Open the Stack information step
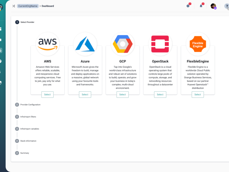229x172 pixels. (26, 141)
